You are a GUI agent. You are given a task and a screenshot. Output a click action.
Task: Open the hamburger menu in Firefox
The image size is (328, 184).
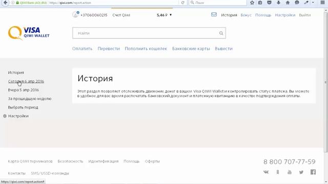[322, 3]
